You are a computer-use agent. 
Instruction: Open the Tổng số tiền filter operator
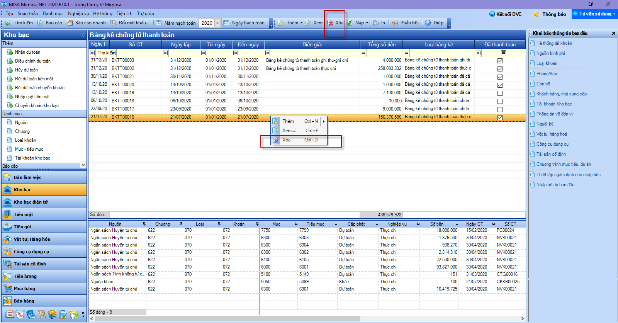pyautogui.click(x=363, y=53)
